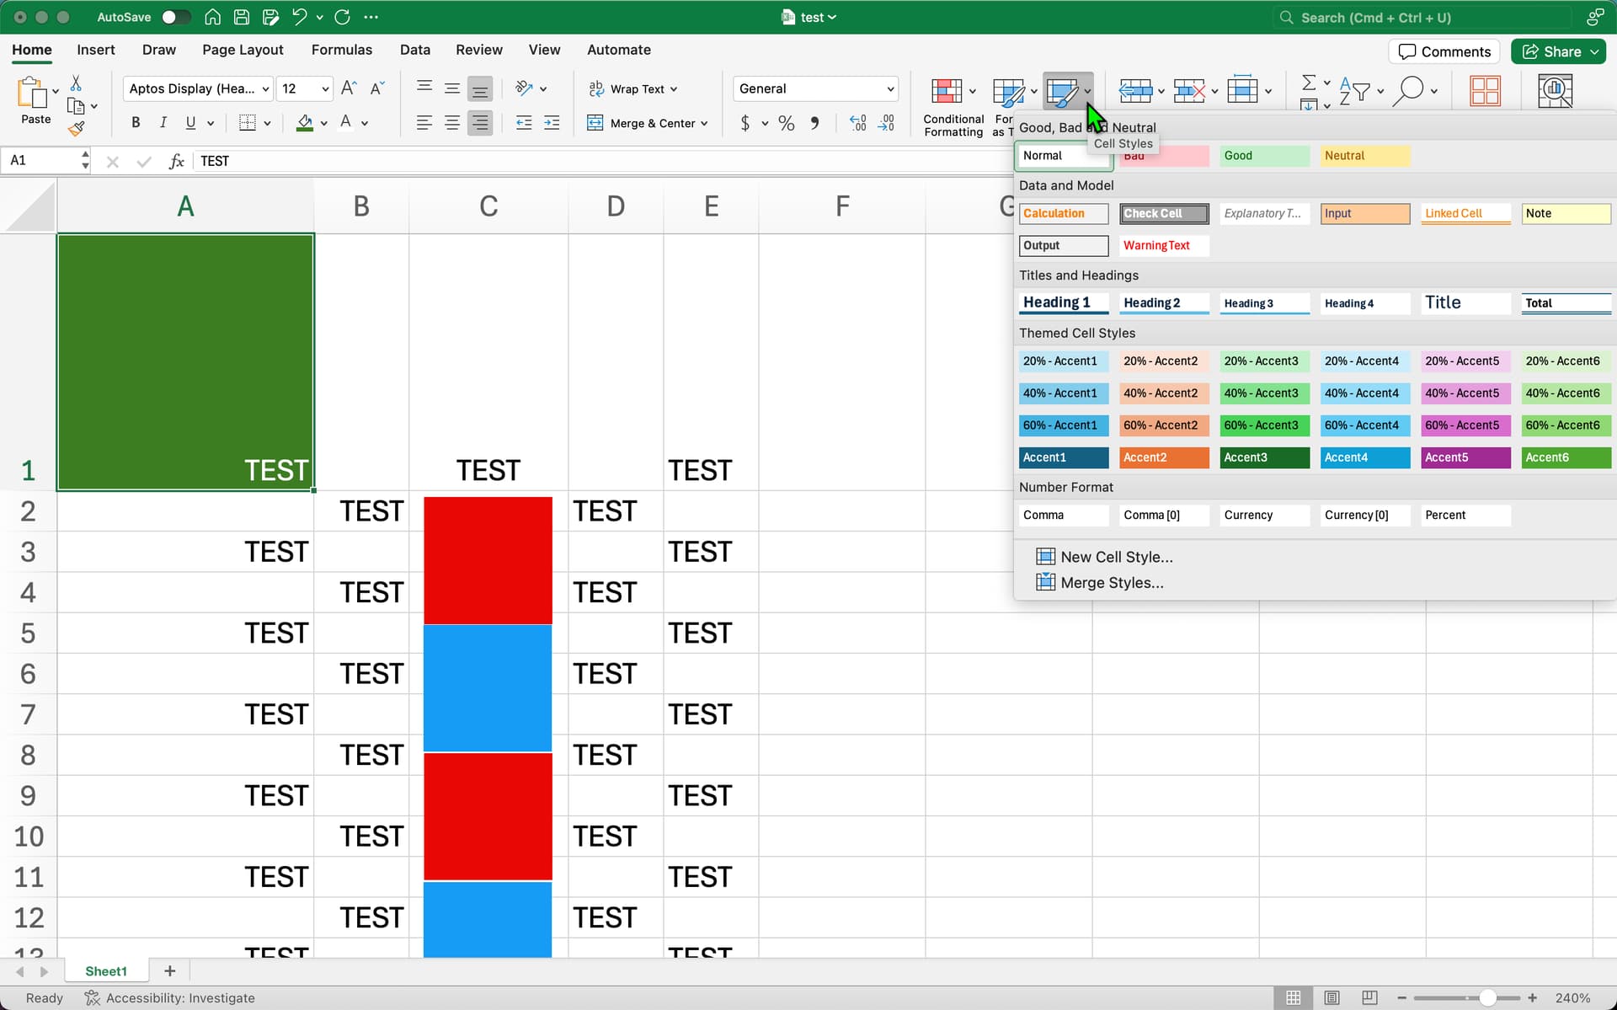Click Find & Select magnifier icon
The image size is (1617, 1010).
[1408, 91]
